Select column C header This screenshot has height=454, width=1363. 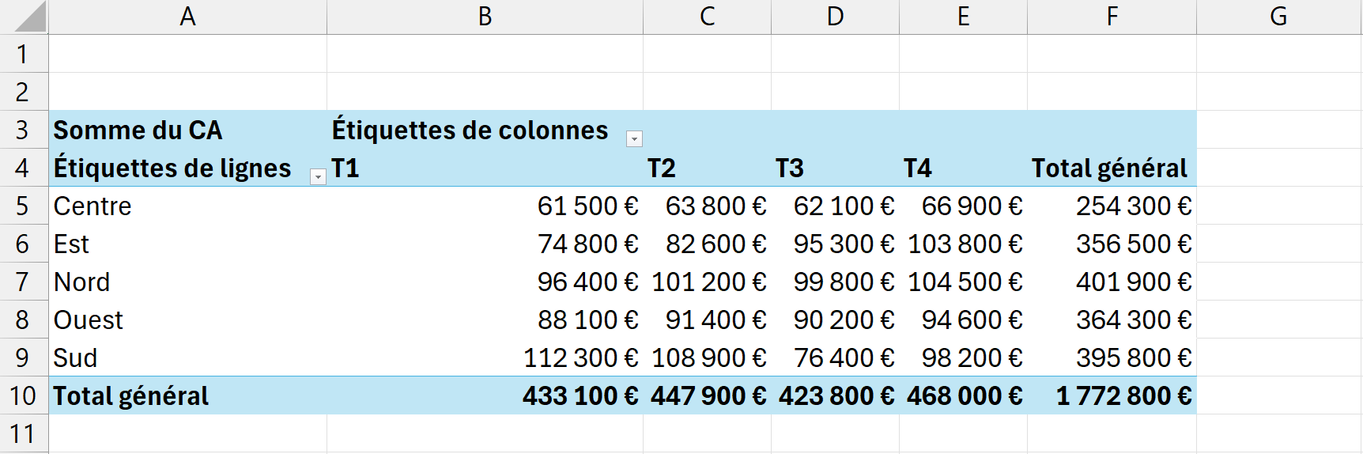coord(708,17)
